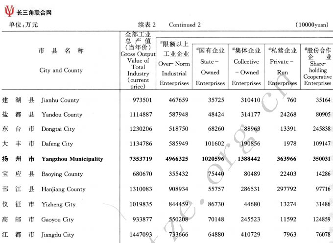Click the cell 245523
This screenshot has height=243, width=333.
(x=250, y=219)
